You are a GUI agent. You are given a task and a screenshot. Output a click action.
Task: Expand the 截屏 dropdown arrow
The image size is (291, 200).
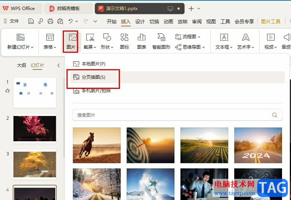pyautogui.click(x=95, y=47)
